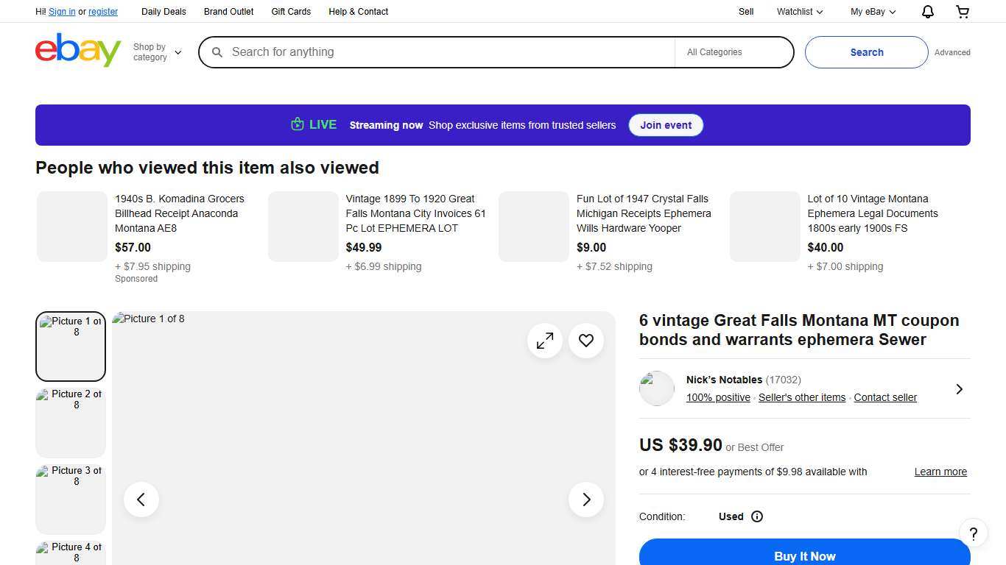Expand the Watchlist menu
The image size is (1006, 565).
pyautogui.click(x=800, y=12)
